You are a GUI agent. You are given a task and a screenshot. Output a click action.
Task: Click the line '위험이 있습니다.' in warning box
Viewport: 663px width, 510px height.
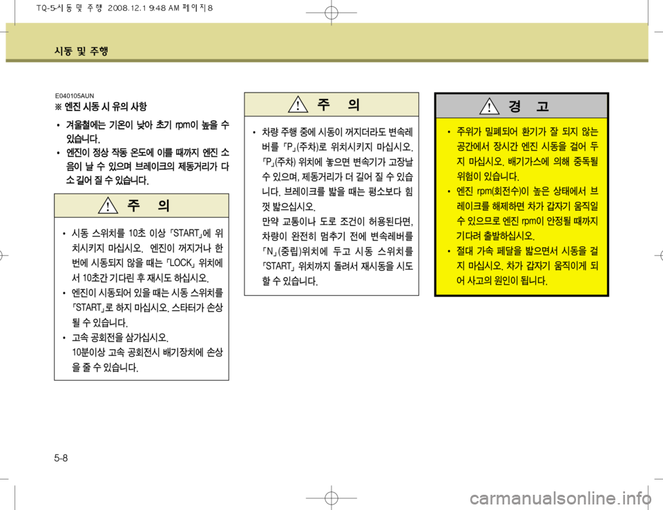click(488, 176)
